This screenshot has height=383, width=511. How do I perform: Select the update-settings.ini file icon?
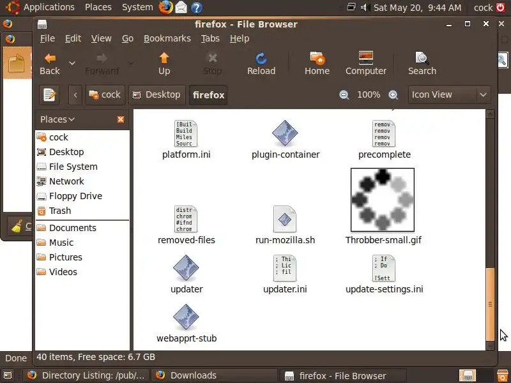click(x=384, y=268)
